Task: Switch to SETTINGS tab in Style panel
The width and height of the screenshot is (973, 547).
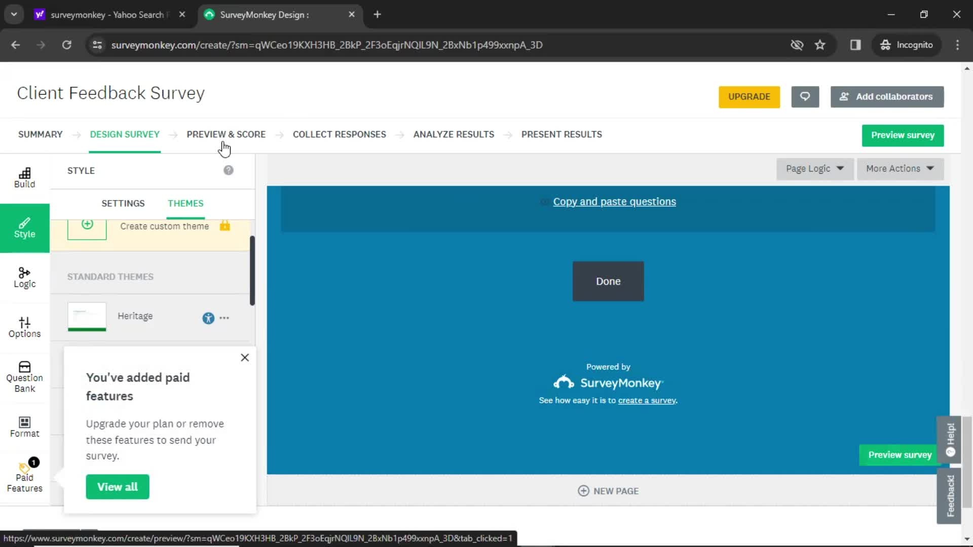Action: (123, 203)
